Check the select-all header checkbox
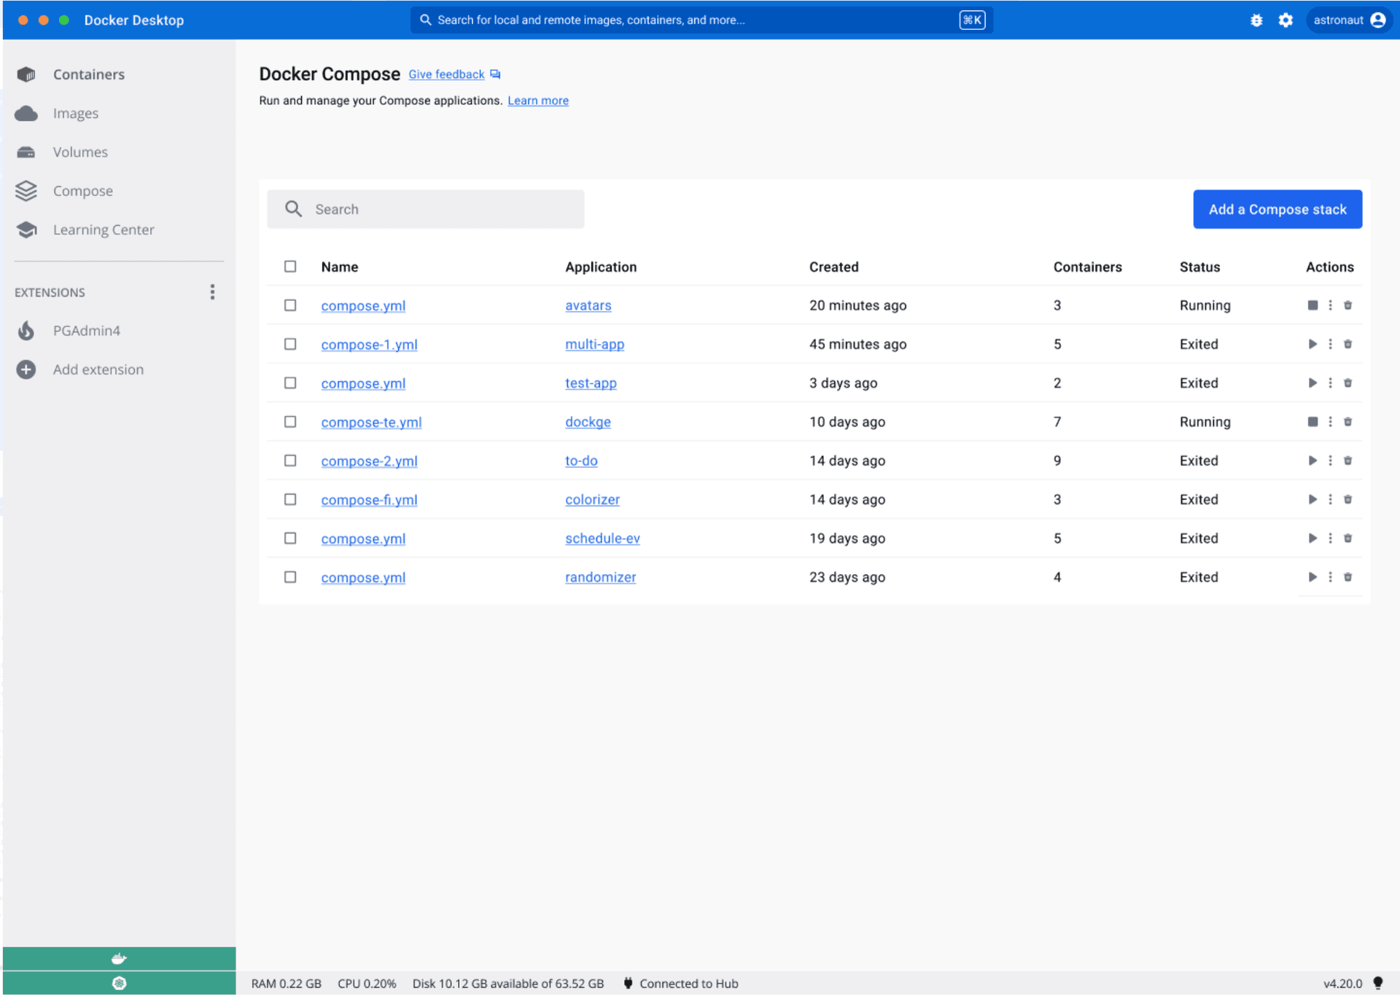The image size is (1400, 996). coord(290,267)
